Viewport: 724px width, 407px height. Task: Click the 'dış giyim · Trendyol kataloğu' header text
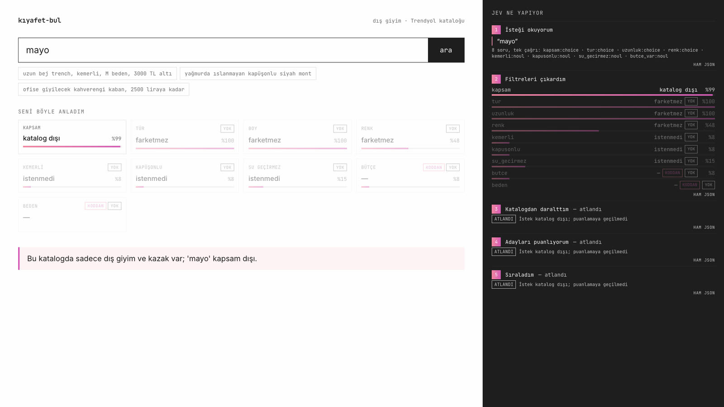point(419,21)
